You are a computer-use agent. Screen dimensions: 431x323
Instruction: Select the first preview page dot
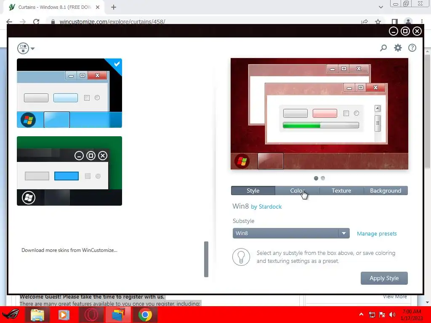pos(316,178)
